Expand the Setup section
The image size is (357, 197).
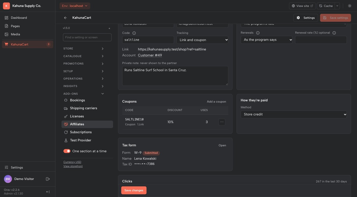tap(84, 71)
